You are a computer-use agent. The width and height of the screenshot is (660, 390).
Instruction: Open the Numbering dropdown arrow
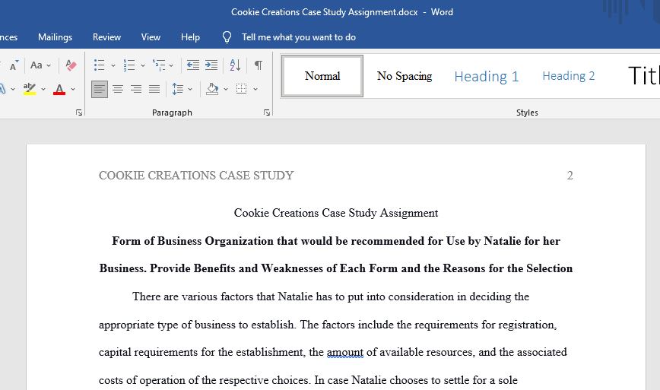click(x=143, y=65)
